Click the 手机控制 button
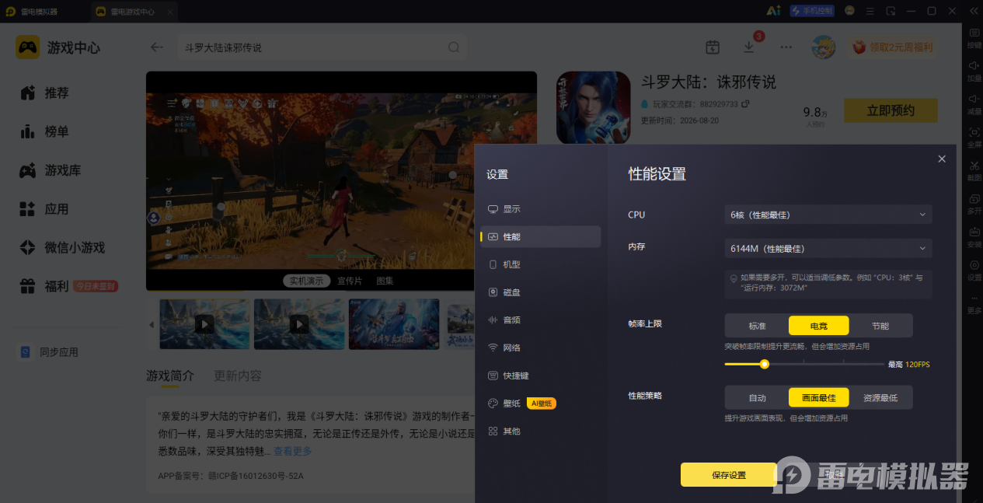 [812, 11]
